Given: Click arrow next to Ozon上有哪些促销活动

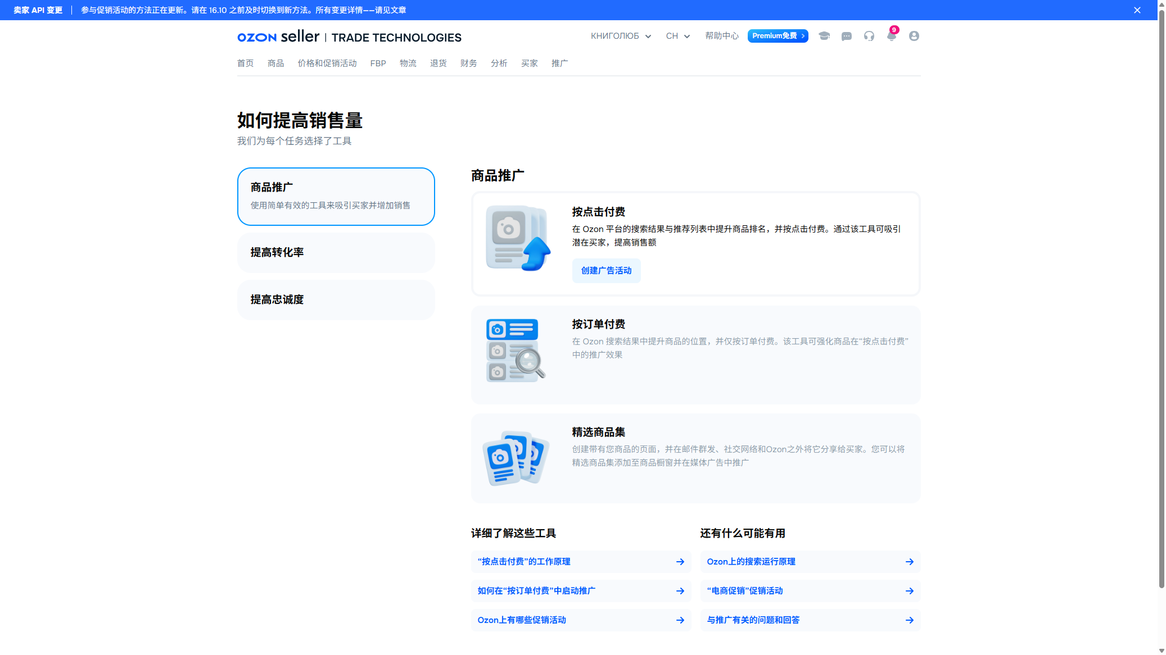Looking at the screenshot, I should coord(680,620).
